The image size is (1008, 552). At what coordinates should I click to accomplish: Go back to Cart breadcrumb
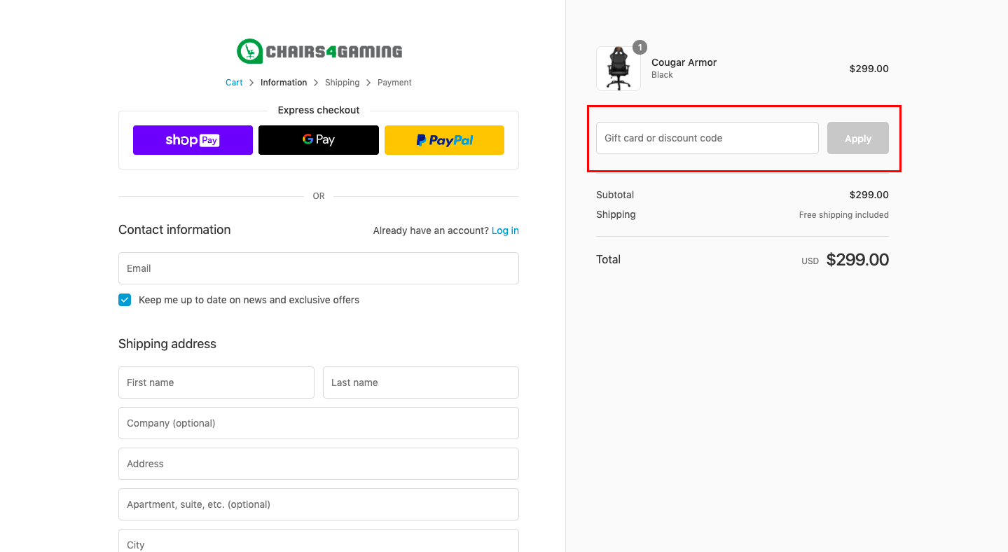[x=234, y=83]
